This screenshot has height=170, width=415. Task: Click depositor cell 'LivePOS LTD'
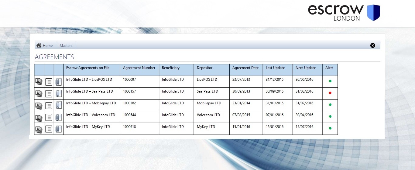[x=207, y=80]
